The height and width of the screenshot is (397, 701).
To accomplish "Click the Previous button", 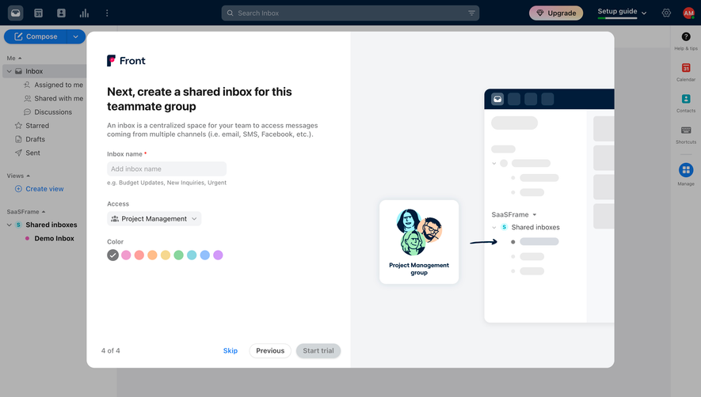I will (270, 350).
